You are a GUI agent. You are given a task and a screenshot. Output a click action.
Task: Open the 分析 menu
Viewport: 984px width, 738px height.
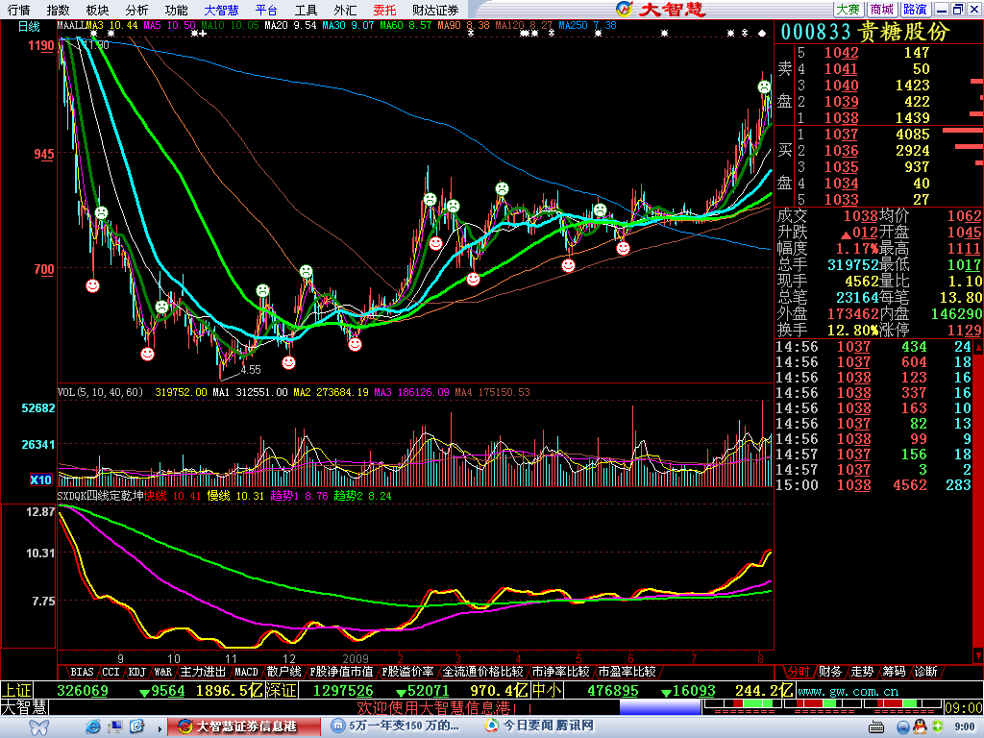(x=136, y=10)
